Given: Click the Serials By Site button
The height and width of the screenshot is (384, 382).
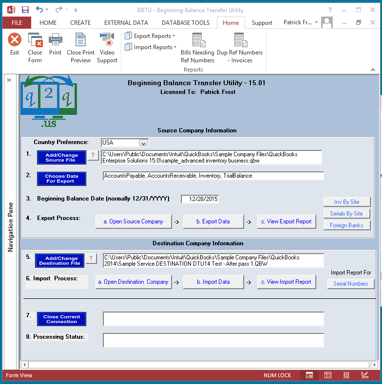Looking at the screenshot, I should (347, 214).
